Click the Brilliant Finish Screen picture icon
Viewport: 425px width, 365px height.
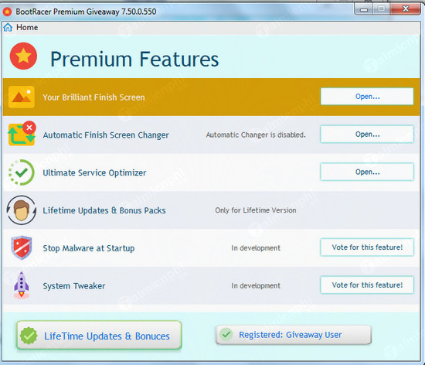tap(22, 97)
